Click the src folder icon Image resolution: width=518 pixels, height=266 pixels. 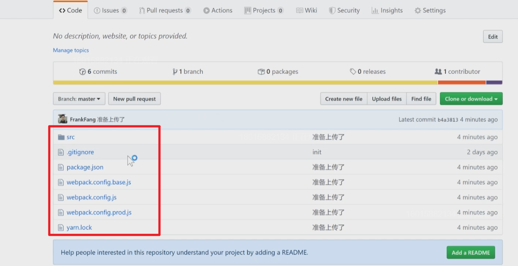pos(61,137)
